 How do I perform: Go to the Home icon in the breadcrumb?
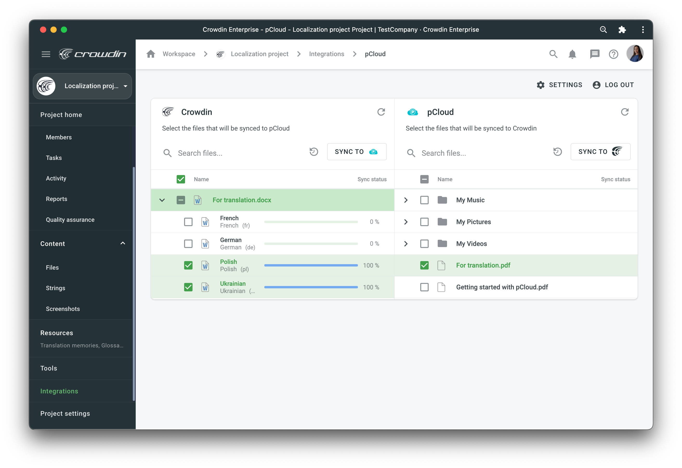pyautogui.click(x=151, y=54)
